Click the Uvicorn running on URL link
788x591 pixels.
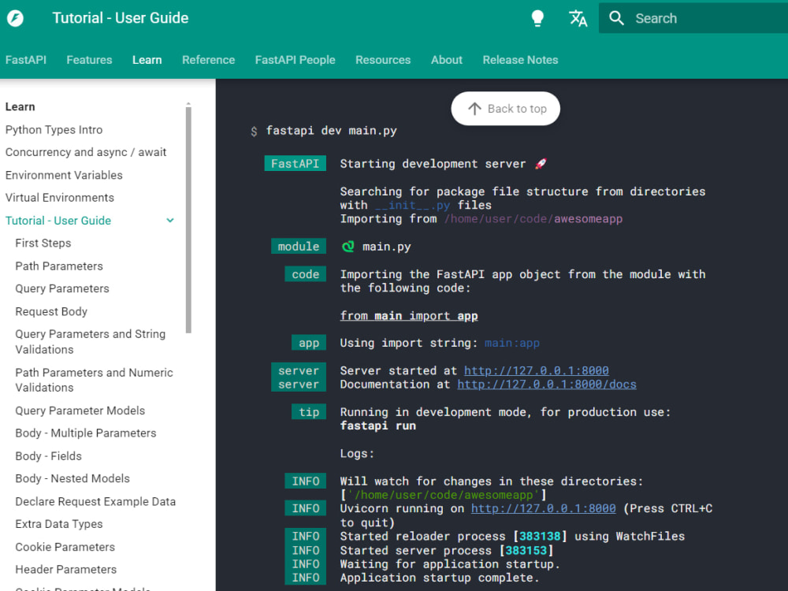click(x=543, y=508)
